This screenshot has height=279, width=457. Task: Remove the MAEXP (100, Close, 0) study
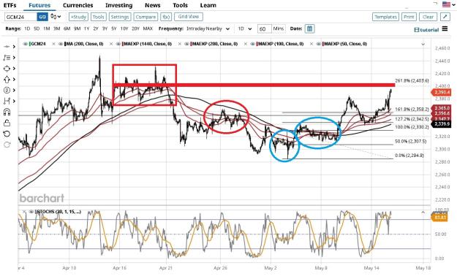tap(246, 44)
